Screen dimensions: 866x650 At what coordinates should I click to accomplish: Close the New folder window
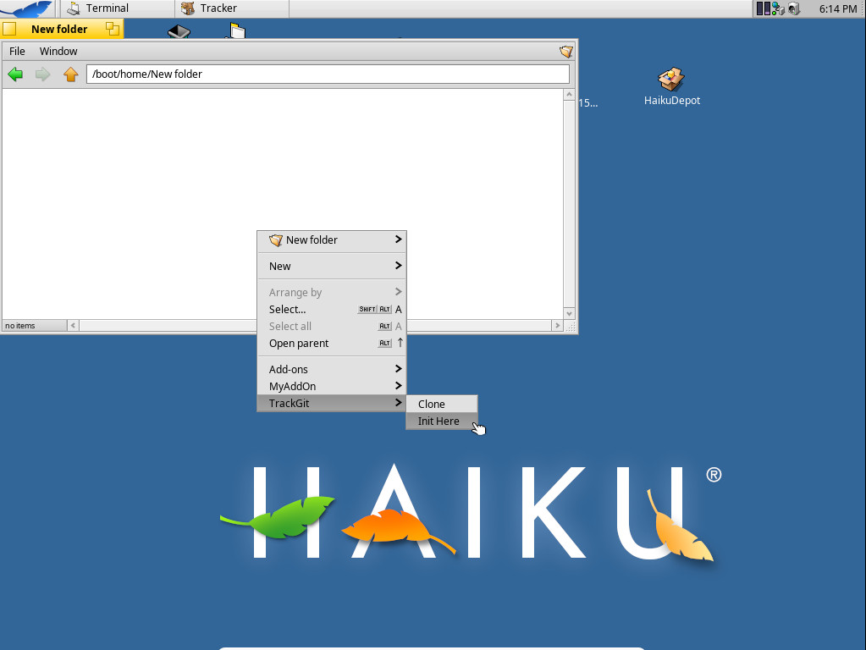click(9, 29)
